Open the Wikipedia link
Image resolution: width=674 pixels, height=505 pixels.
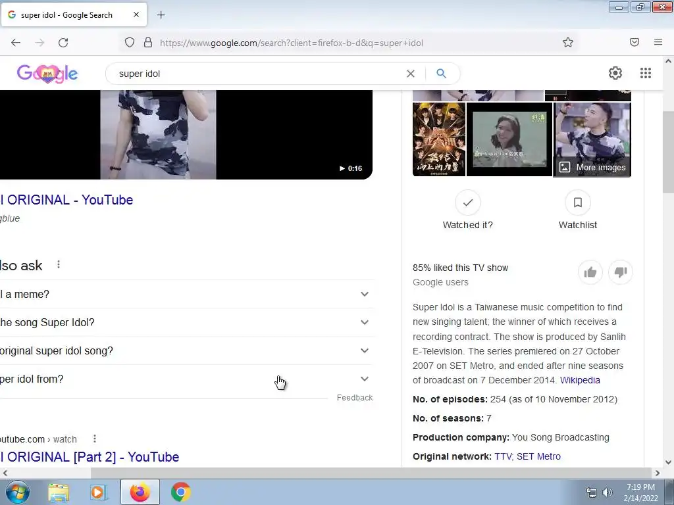tap(580, 381)
